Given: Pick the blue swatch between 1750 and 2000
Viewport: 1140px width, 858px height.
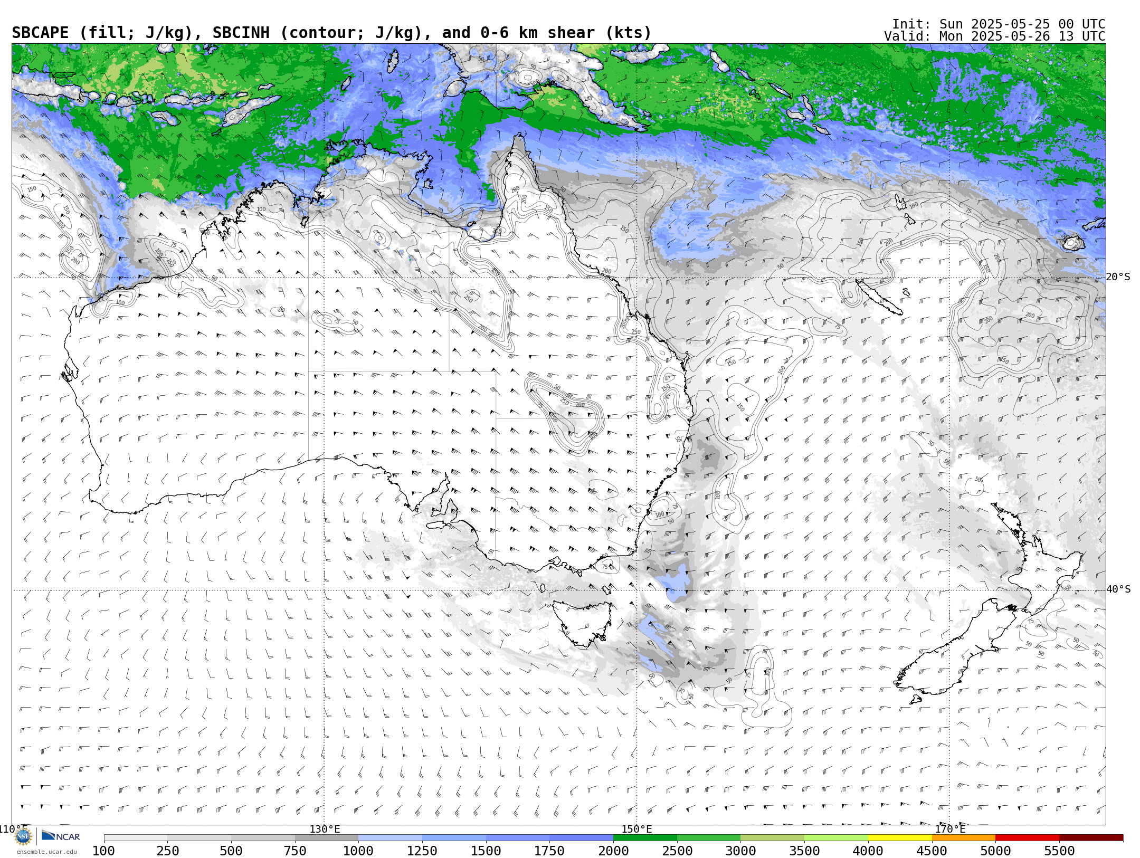Looking at the screenshot, I should point(581,838).
